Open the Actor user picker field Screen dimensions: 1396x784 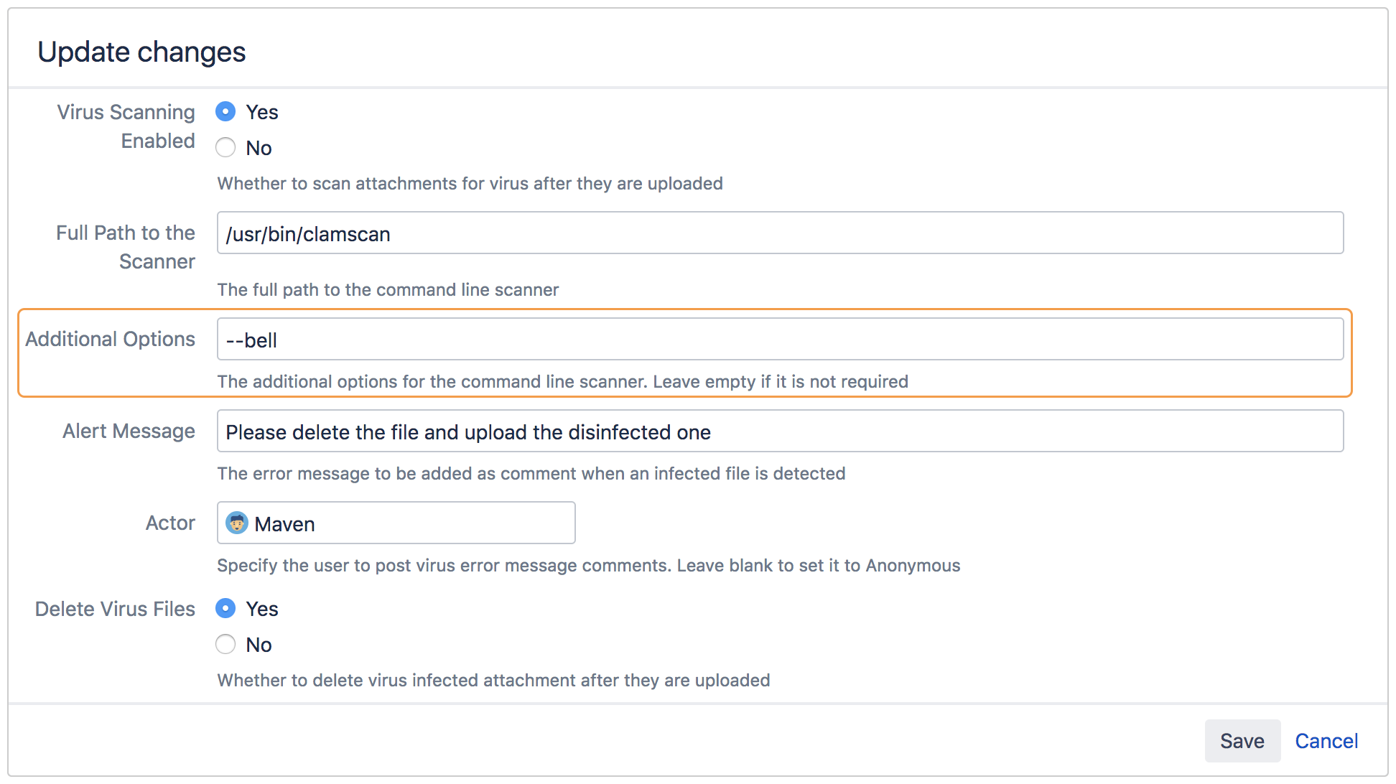tap(396, 523)
